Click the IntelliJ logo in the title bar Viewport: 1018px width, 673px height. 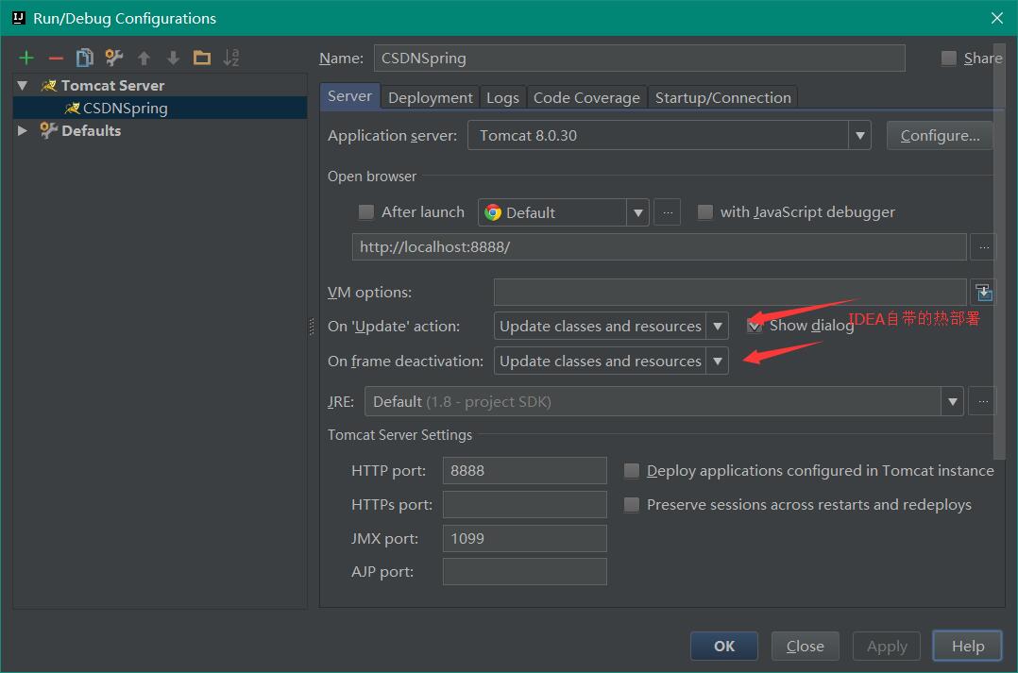tap(19, 18)
